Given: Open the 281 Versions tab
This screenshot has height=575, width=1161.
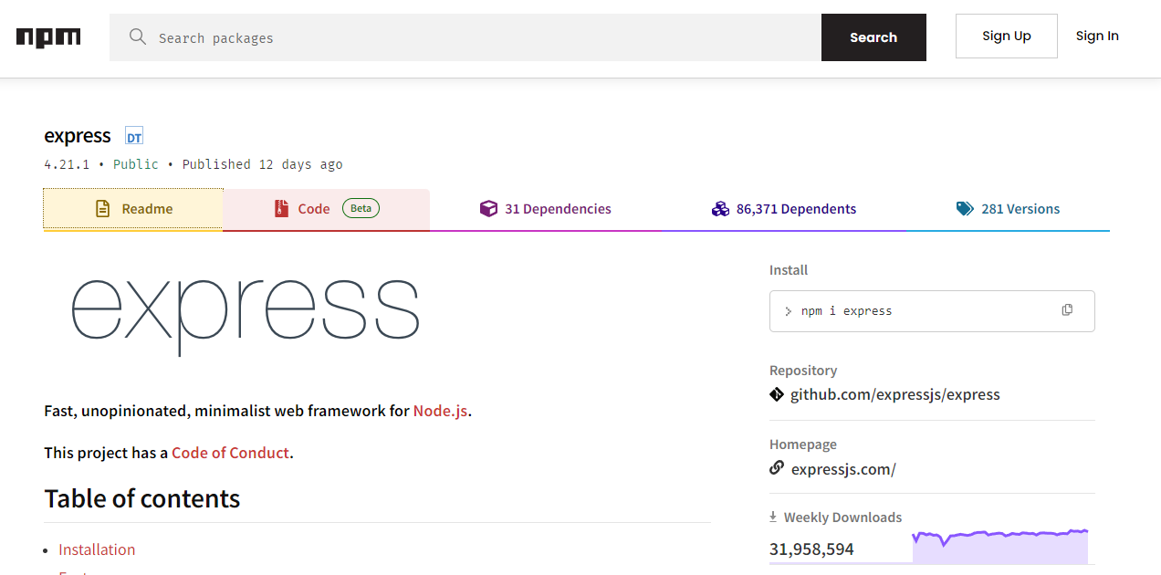Looking at the screenshot, I should (1009, 209).
